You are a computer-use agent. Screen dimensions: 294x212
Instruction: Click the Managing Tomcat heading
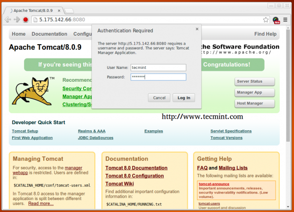[x=38, y=159]
